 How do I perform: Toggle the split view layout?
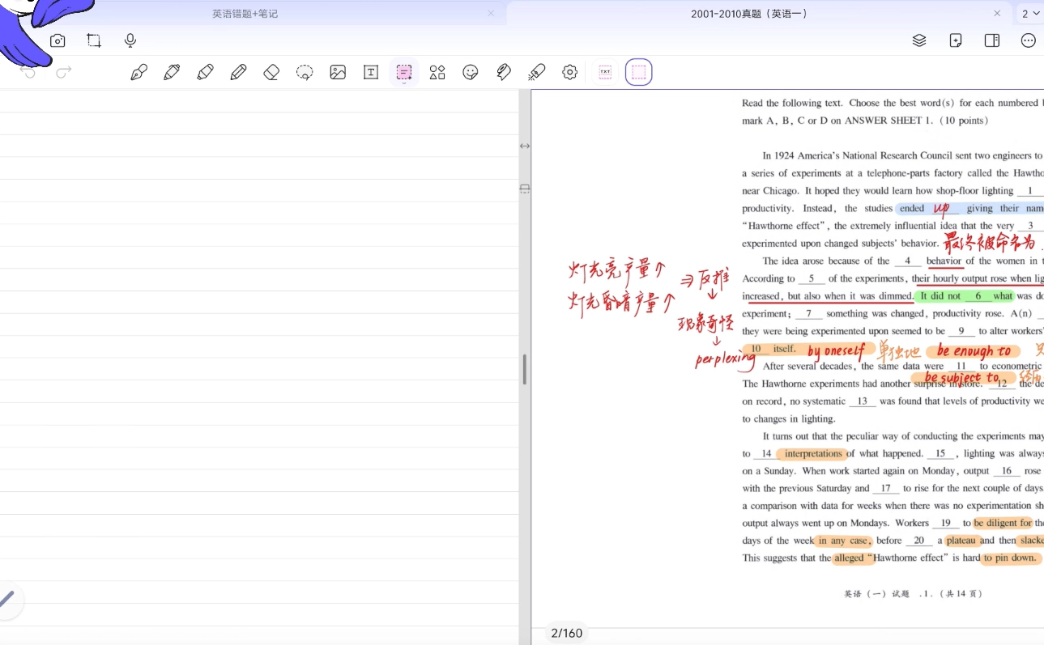click(x=991, y=40)
